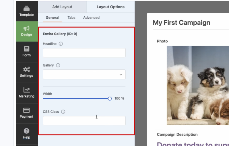
Task: Focus the CSS Class input field
Action: [84, 120]
